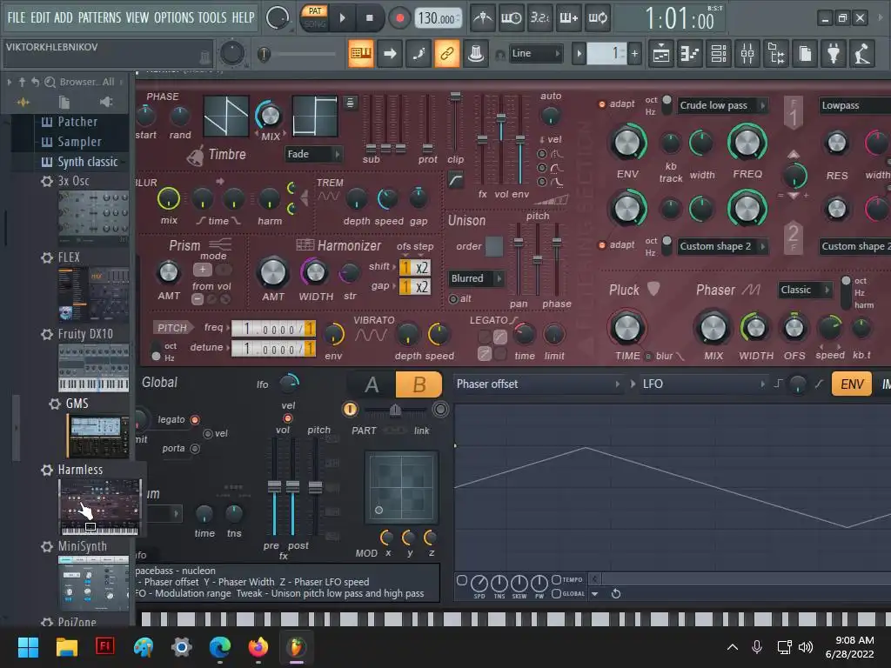Screen dimensions: 891x668
Task: Click the Play button in transport
Action: [342, 18]
